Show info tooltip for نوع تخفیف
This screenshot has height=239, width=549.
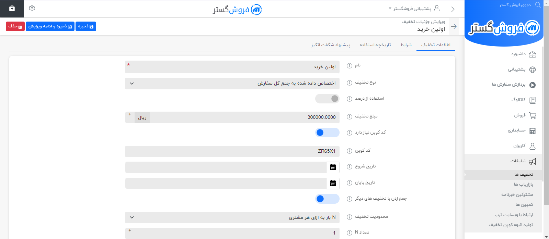coord(349,83)
